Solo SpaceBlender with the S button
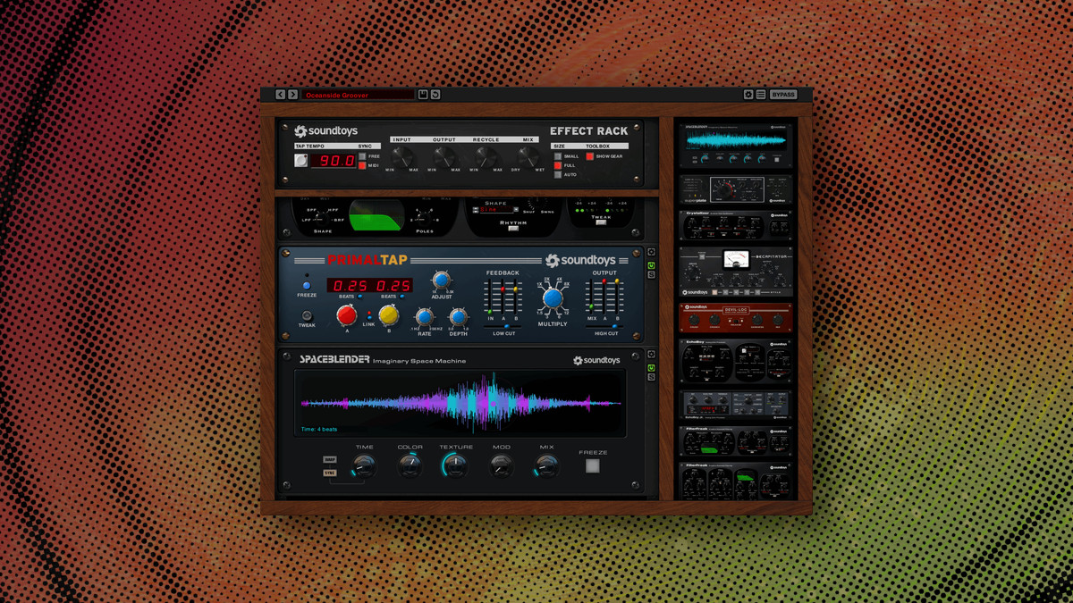Viewport: 1073px width, 603px height. click(651, 378)
